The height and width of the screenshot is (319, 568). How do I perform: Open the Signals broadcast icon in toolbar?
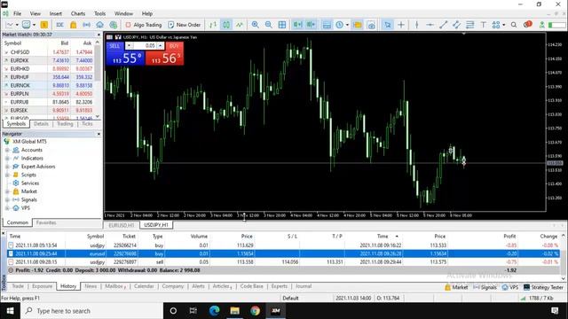87,25
